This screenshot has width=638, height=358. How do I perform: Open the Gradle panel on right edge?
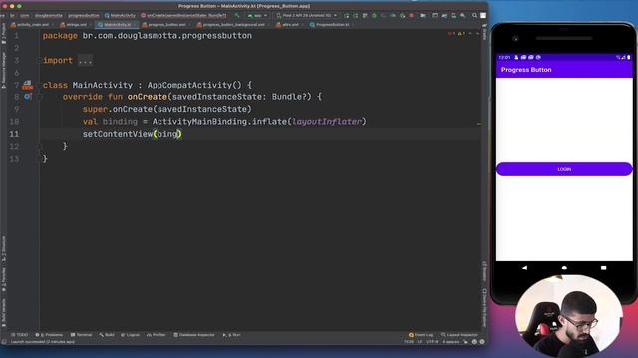[x=485, y=33]
